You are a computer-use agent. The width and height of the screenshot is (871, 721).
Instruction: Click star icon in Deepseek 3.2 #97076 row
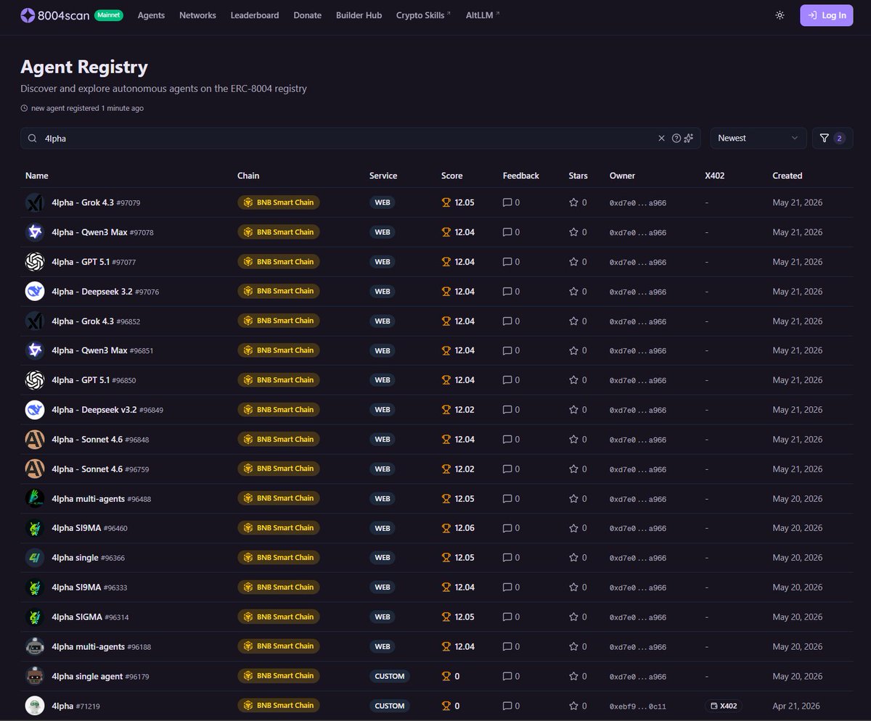coord(573,291)
